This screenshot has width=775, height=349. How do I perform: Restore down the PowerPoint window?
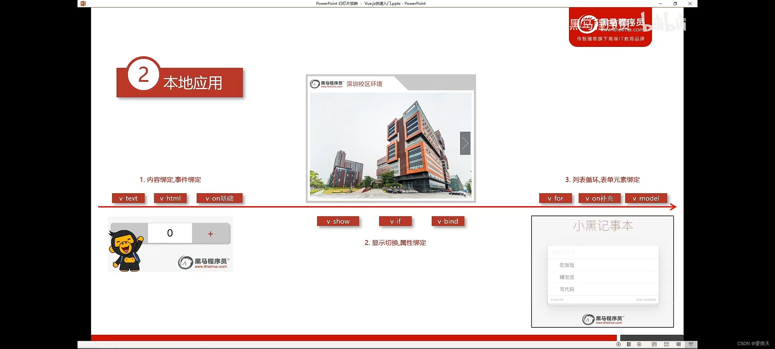[x=675, y=4]
